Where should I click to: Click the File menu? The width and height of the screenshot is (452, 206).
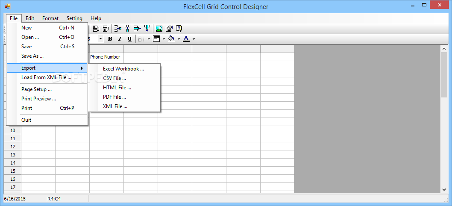pos(14,18)
